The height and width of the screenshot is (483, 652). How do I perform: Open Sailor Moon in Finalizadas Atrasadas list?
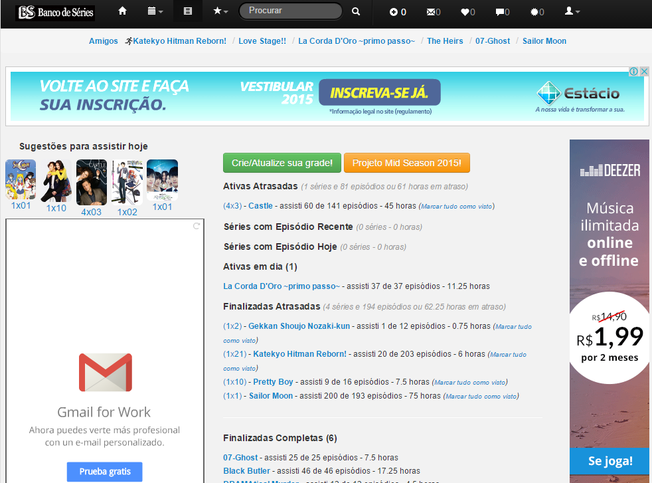pos(271,396)
